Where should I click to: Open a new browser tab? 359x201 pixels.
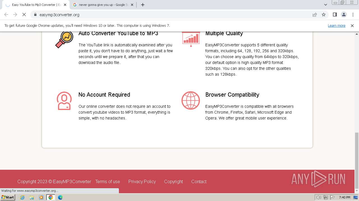point(143,5)
